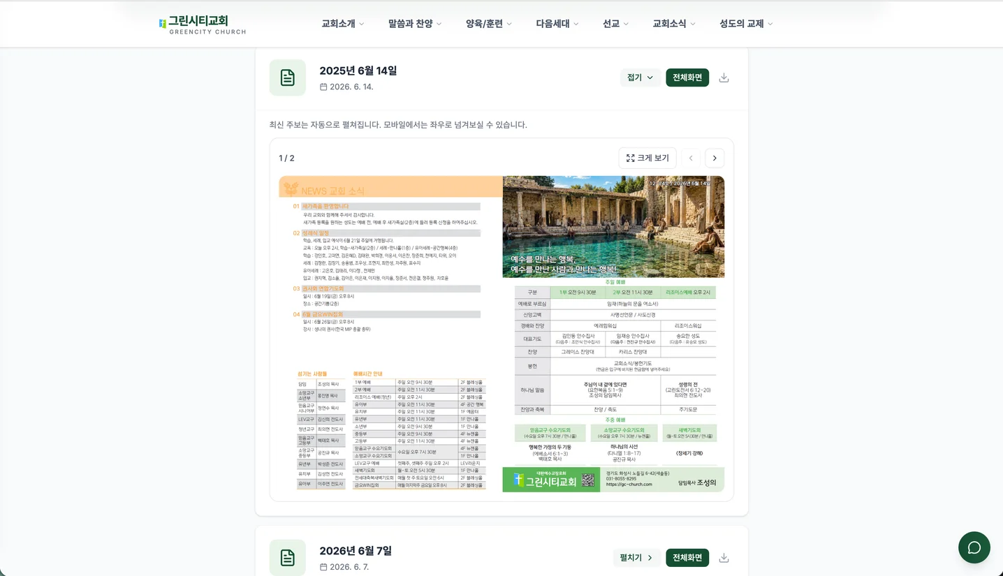Viewport: 1003px width, 576px height.
Task: Click the calendar icon next to 2026. 6. 14.
Action: tap(323, 87)
